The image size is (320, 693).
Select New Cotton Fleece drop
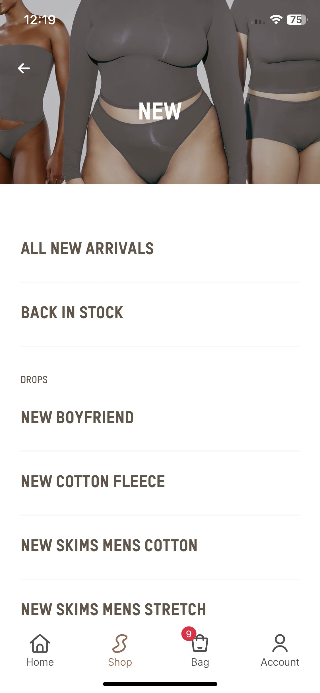[x=160, y=482]
